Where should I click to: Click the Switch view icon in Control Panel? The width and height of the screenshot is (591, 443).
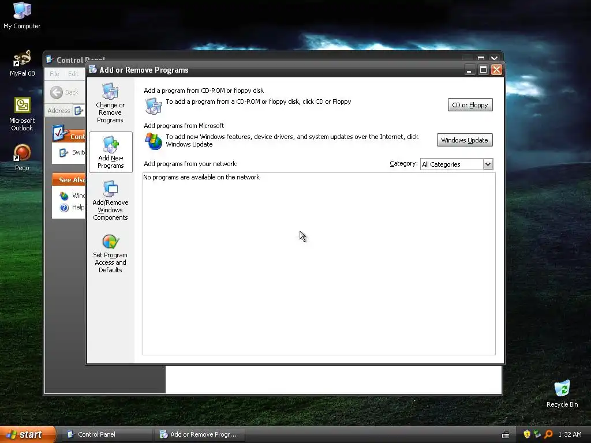[x=63, y=152]
